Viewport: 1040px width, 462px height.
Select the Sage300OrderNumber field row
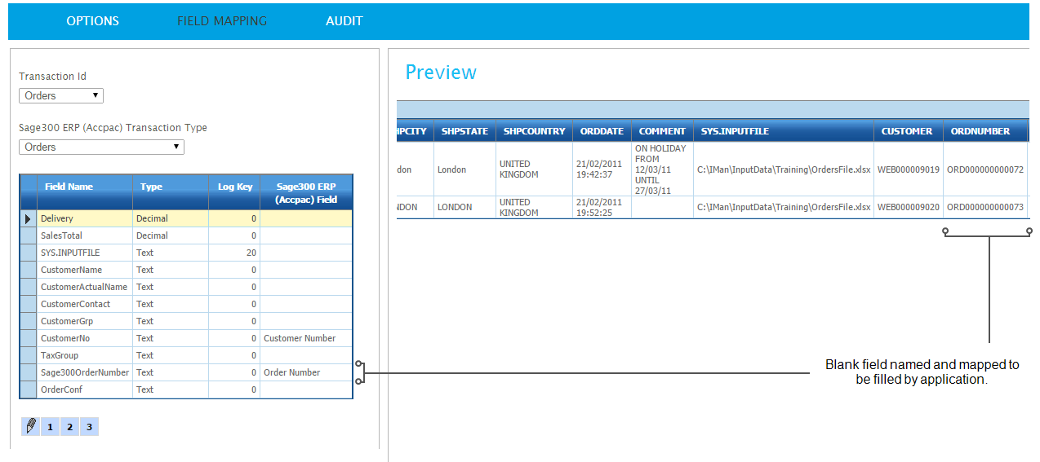tap(85, 372)
